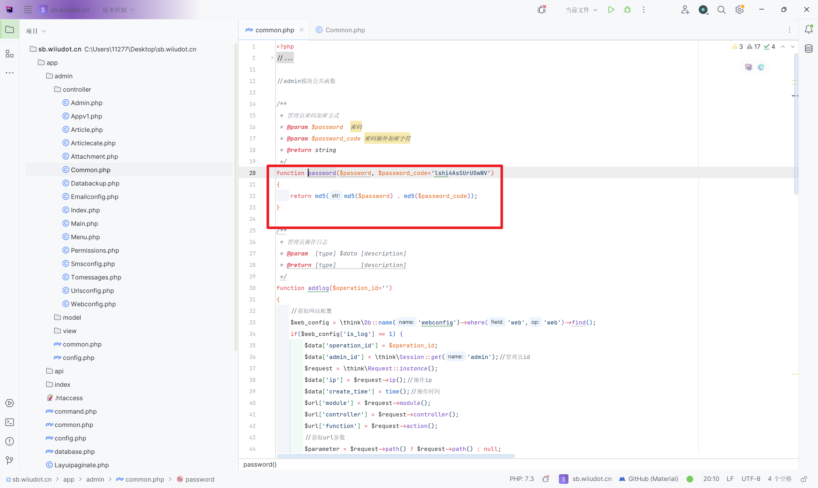This screenshot has width=818, height=488.
Task: Open the Terminal tool window
Action: click(10, 422)
